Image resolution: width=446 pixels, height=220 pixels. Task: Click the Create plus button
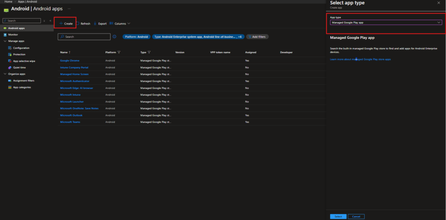pos(66,24)
